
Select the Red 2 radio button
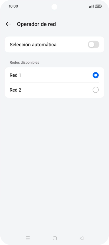[96, 90]
